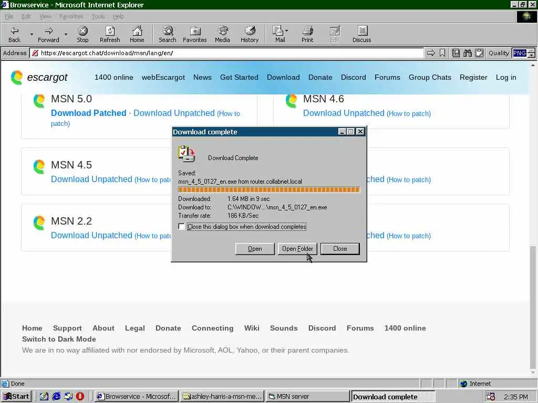This screenshot has width=538, height=403.
Task: Click the Forward toolbar button
Action: point(48,34)
